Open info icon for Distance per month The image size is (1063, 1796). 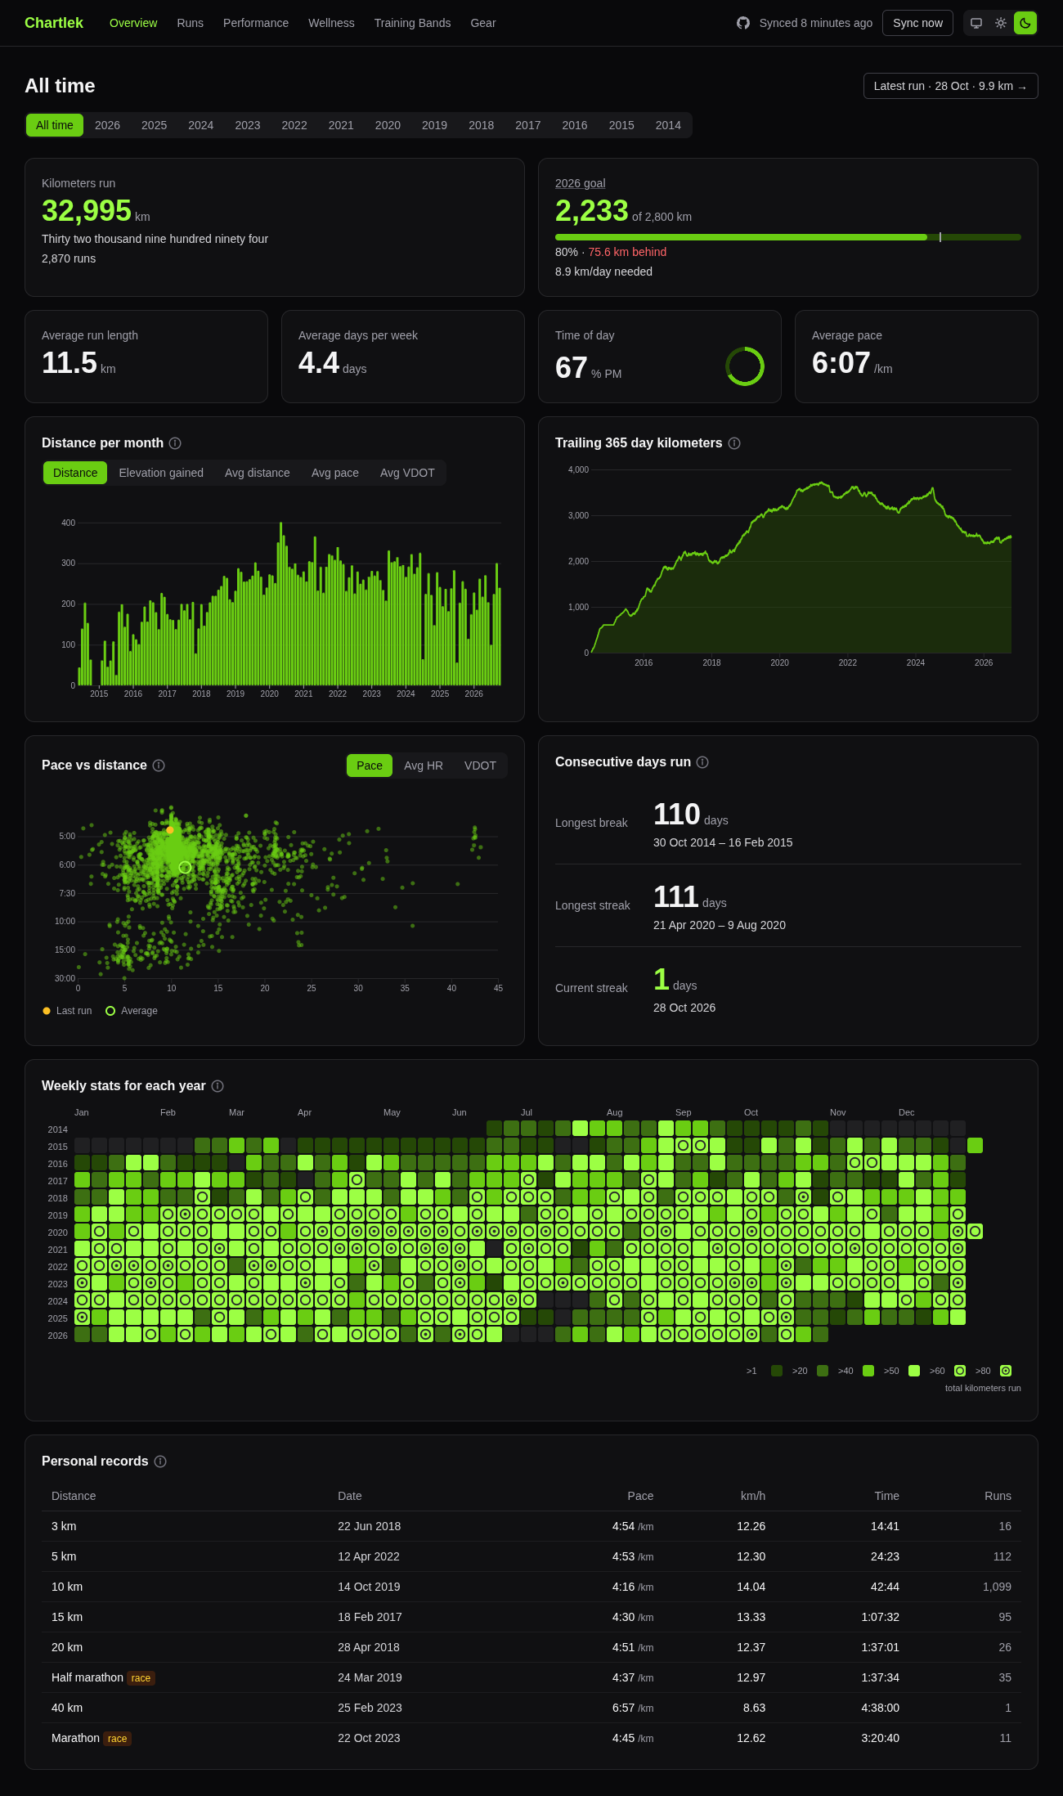coord(175,443)
